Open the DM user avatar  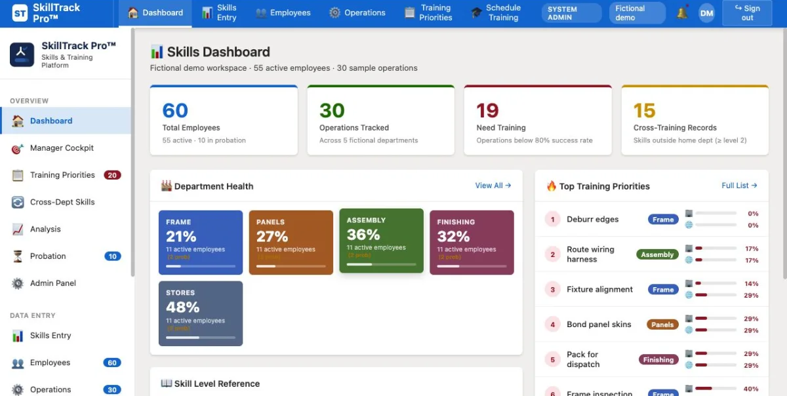(706, 13)
